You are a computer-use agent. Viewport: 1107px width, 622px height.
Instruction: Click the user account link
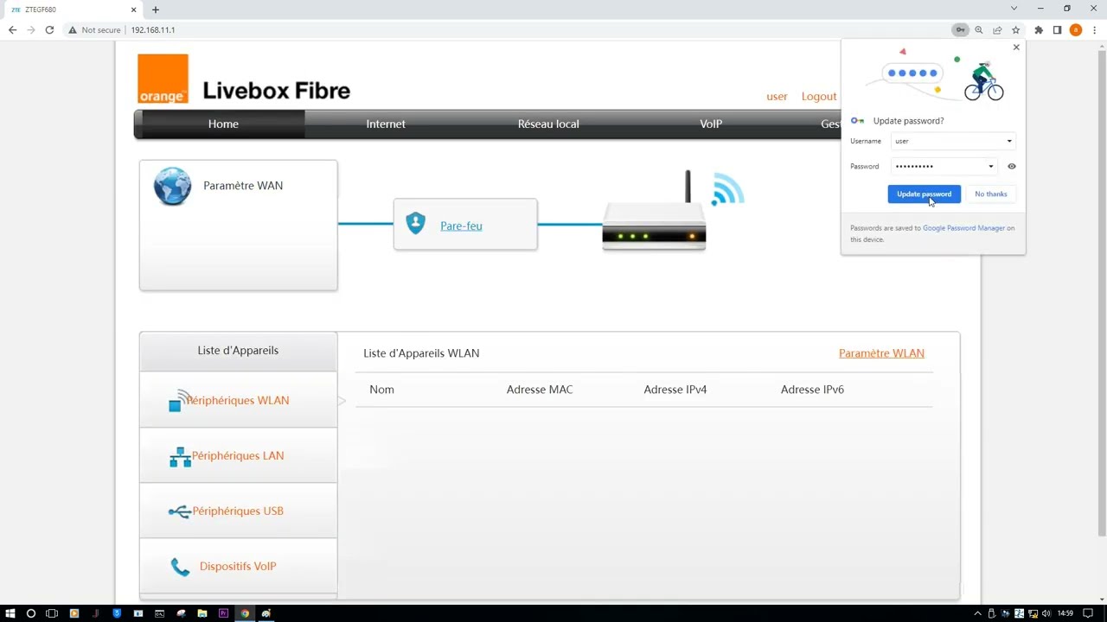coord(777,97)
